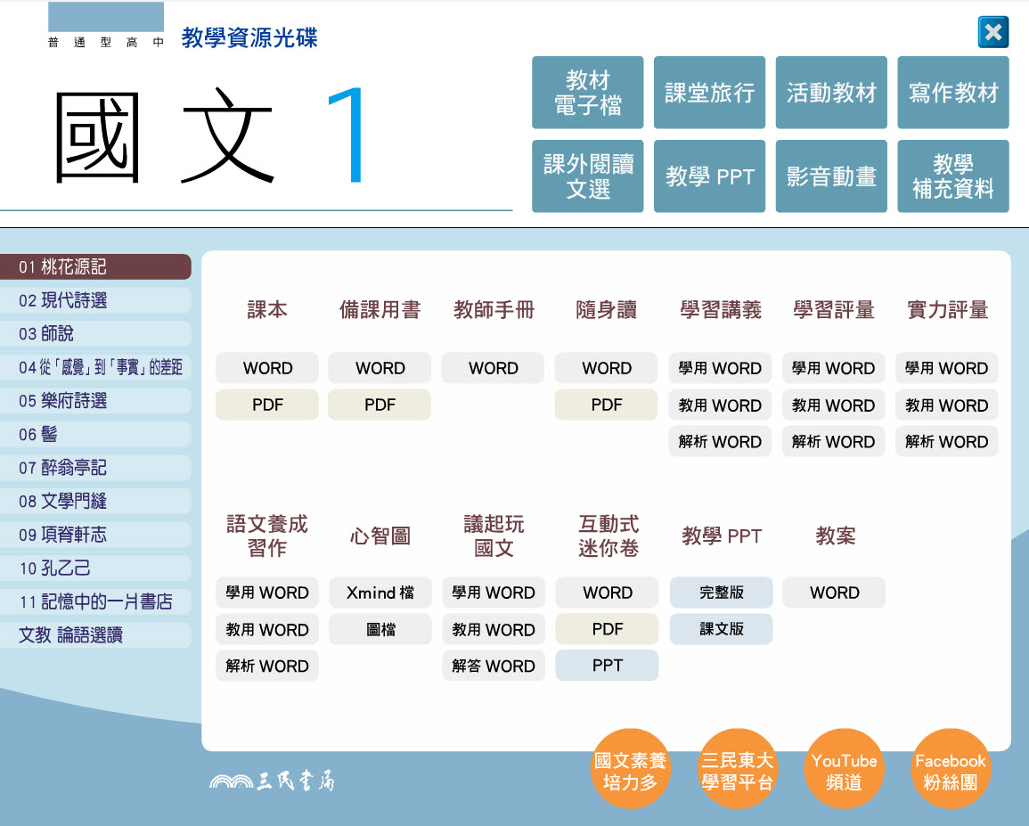Open the 課本 WORD file
The width and height of the screenshot is (1029, 826).
point(267,368)
